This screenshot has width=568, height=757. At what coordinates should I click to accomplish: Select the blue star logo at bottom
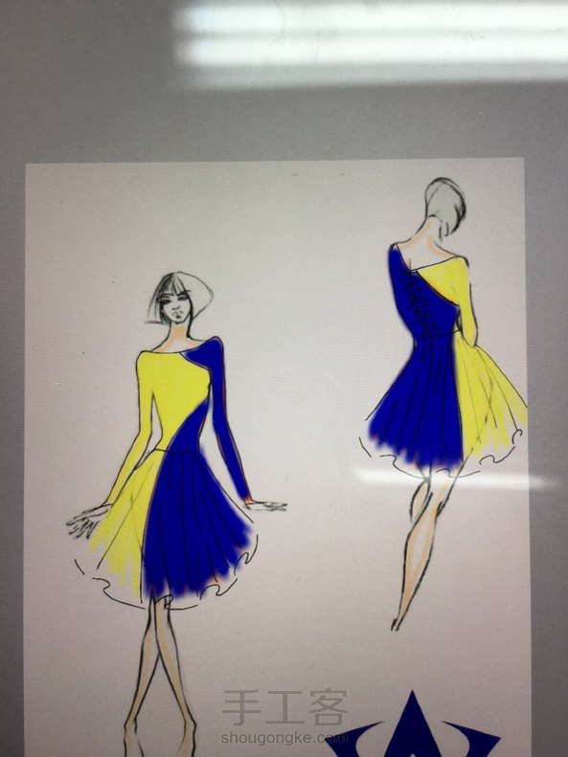[x=412, y=724]
